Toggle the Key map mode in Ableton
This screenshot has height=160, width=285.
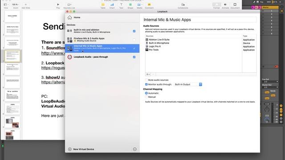(262, 2)
